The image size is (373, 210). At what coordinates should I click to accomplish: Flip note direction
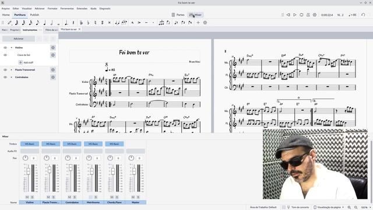tap(168, 23)
